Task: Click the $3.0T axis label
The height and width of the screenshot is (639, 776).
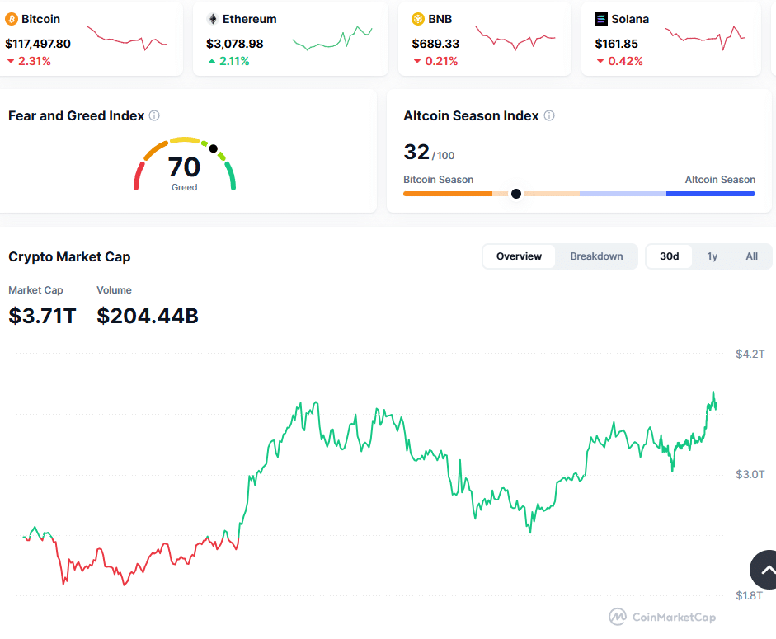Action: tap(750, 475)
